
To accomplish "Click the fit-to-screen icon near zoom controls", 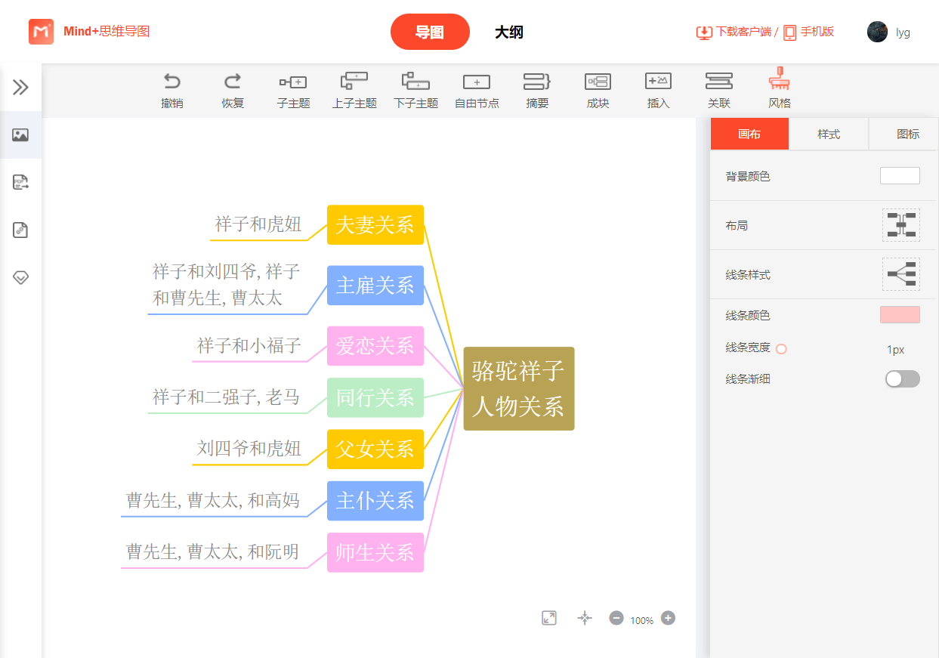I will (549, 618).
